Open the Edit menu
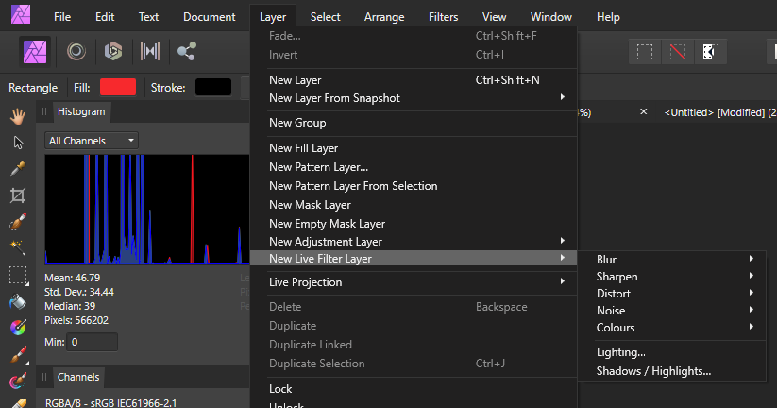Screen dimensions: 777x408 (x=105, y=17)
